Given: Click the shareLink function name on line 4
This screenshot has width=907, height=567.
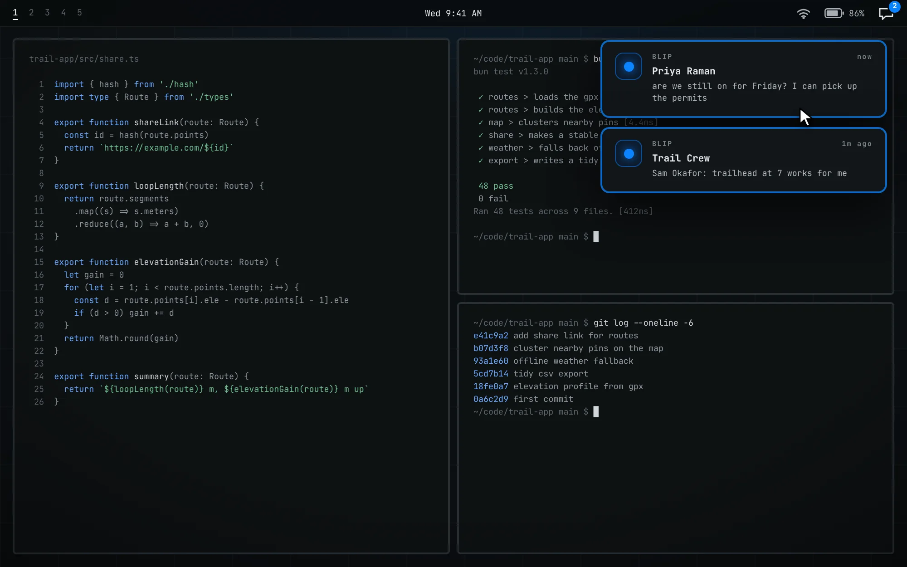Looking at the screenshot, I should (156, 122).
